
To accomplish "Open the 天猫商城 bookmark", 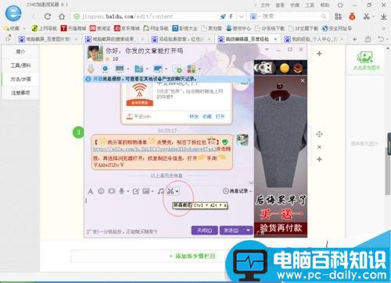I will click(x=74, y=28).
